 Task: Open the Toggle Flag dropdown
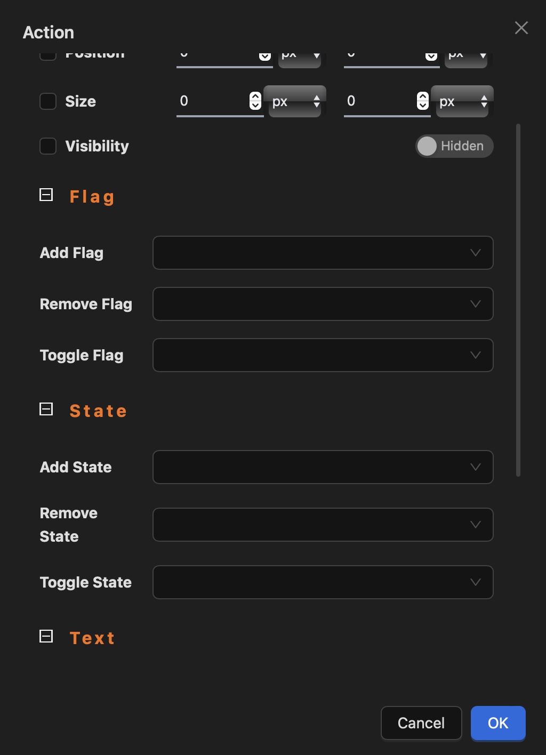[323, 355]
